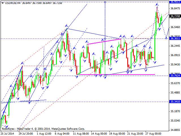Click the 34.8855 price scale label
Viewport: 181px width, 136px height.
point(175,130)
